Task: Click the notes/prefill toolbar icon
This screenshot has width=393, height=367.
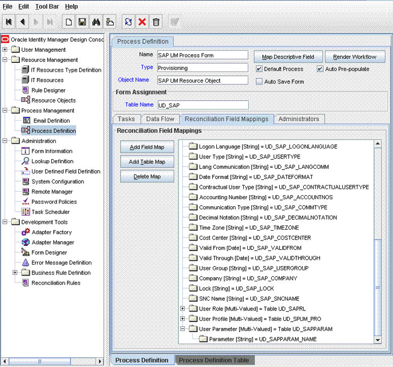Action: (110, 22)
